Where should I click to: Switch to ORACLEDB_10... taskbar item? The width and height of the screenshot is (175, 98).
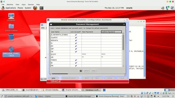point(11,90)
